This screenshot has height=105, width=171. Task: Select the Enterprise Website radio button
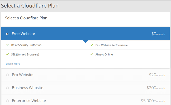(x=7, y=101)
